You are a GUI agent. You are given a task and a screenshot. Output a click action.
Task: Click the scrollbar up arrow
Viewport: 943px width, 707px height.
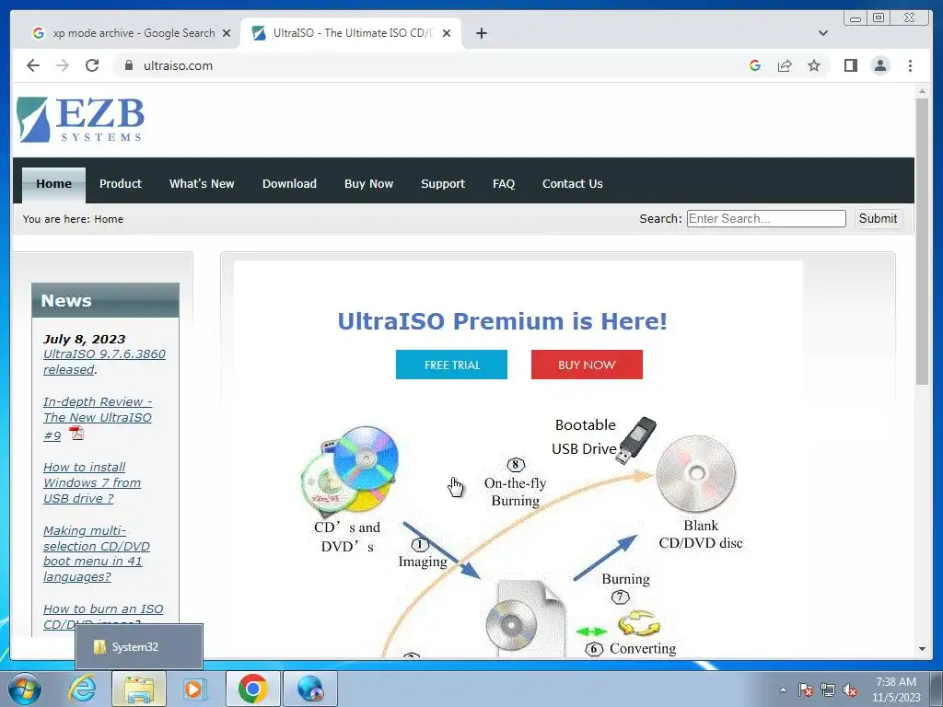[921, 91]
